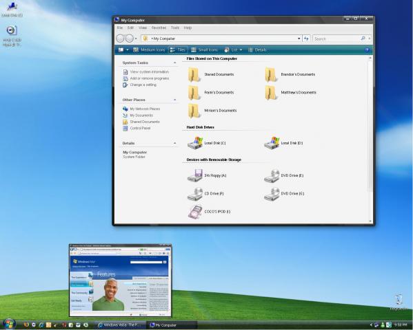Select the 3½ Floppy (A:) drive icon

195,175
